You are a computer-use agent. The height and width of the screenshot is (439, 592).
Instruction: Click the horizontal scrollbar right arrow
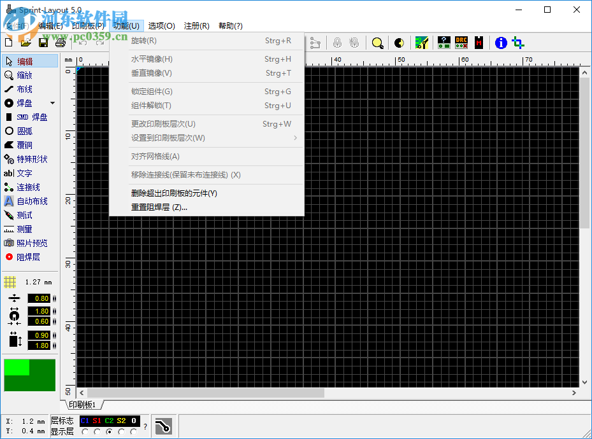tap(574, 393)
